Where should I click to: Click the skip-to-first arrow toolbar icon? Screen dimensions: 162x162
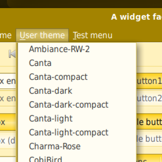pos(12,54)
